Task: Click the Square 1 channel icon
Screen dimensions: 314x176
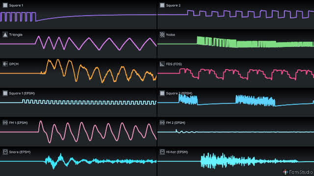Action: pos(5,5)
